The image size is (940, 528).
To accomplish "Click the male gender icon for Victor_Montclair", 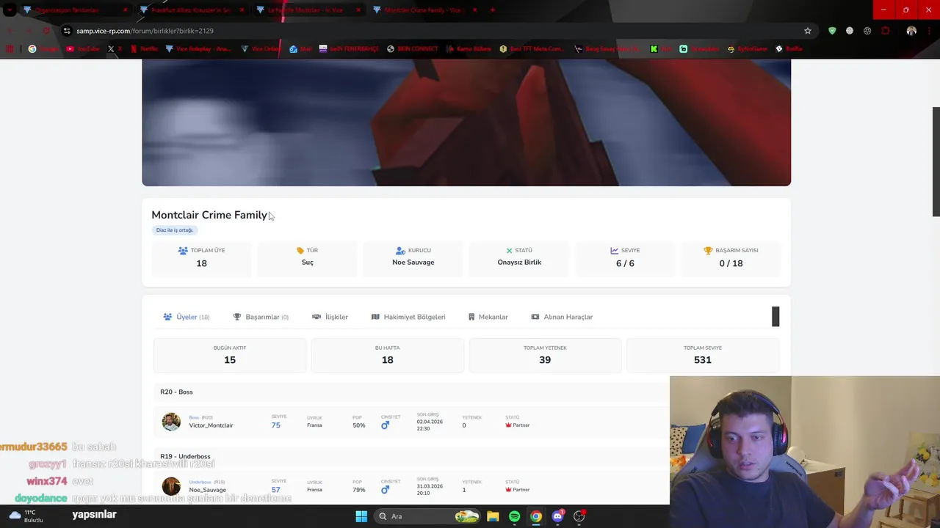I will pos(385,425).
